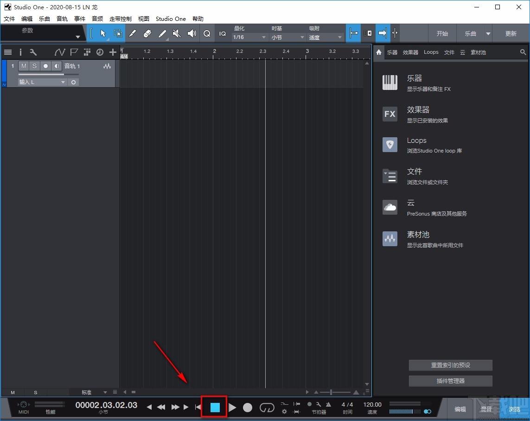The height and width of the screenshot is (421, 530).
Task: Select the Eraser tool
Action: coord(147,33)
